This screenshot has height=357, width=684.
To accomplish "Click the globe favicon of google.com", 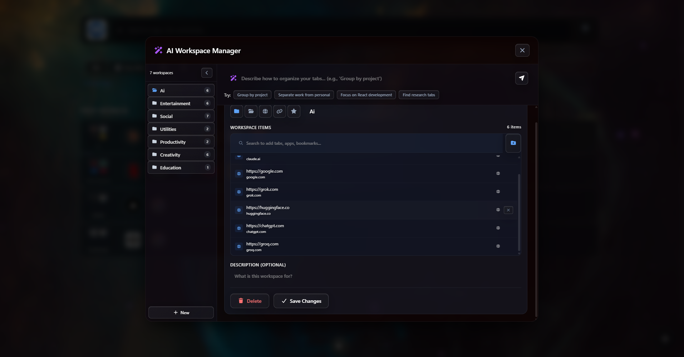I will 239,174.
